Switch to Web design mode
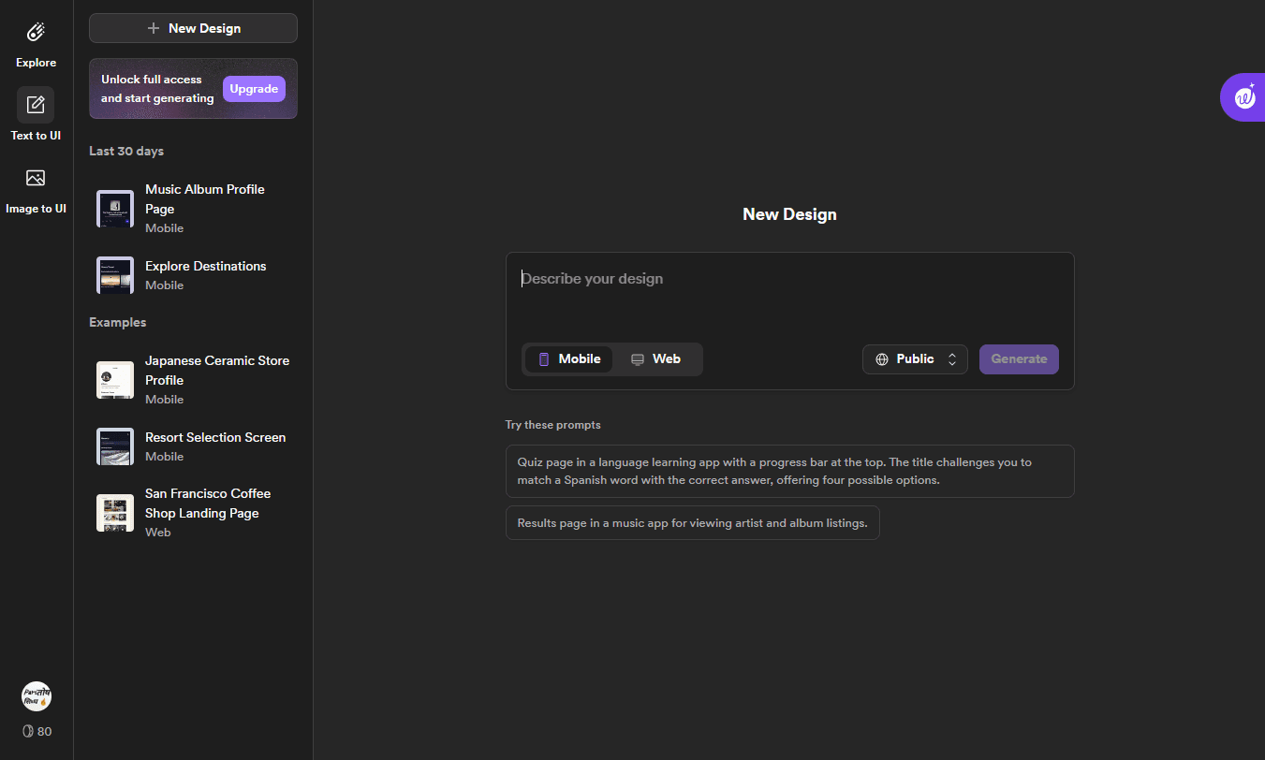The width and height of the screenshot is (1265, 760). 656,358
